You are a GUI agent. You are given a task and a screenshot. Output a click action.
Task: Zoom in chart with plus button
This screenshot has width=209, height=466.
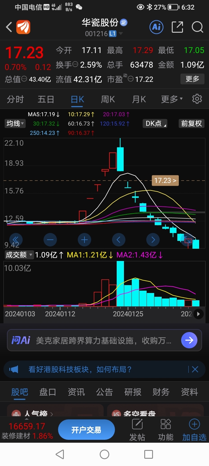(x=84, y=240)
